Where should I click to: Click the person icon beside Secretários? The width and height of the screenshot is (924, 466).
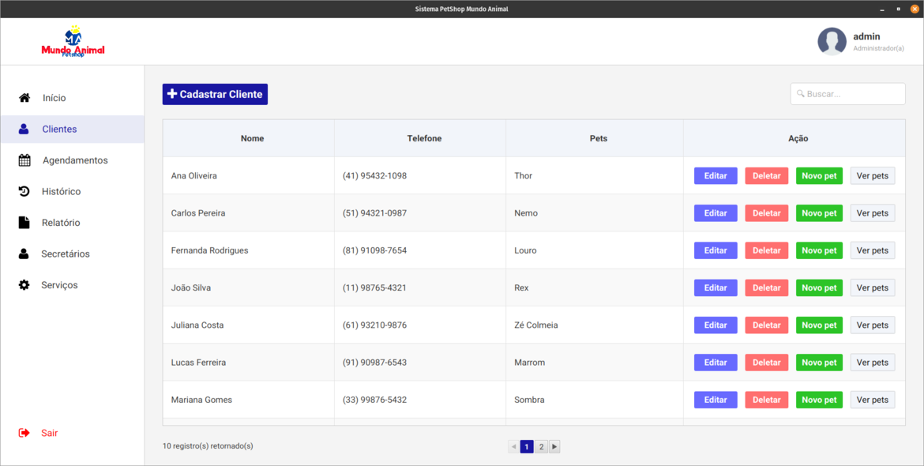tap(24, 254)
